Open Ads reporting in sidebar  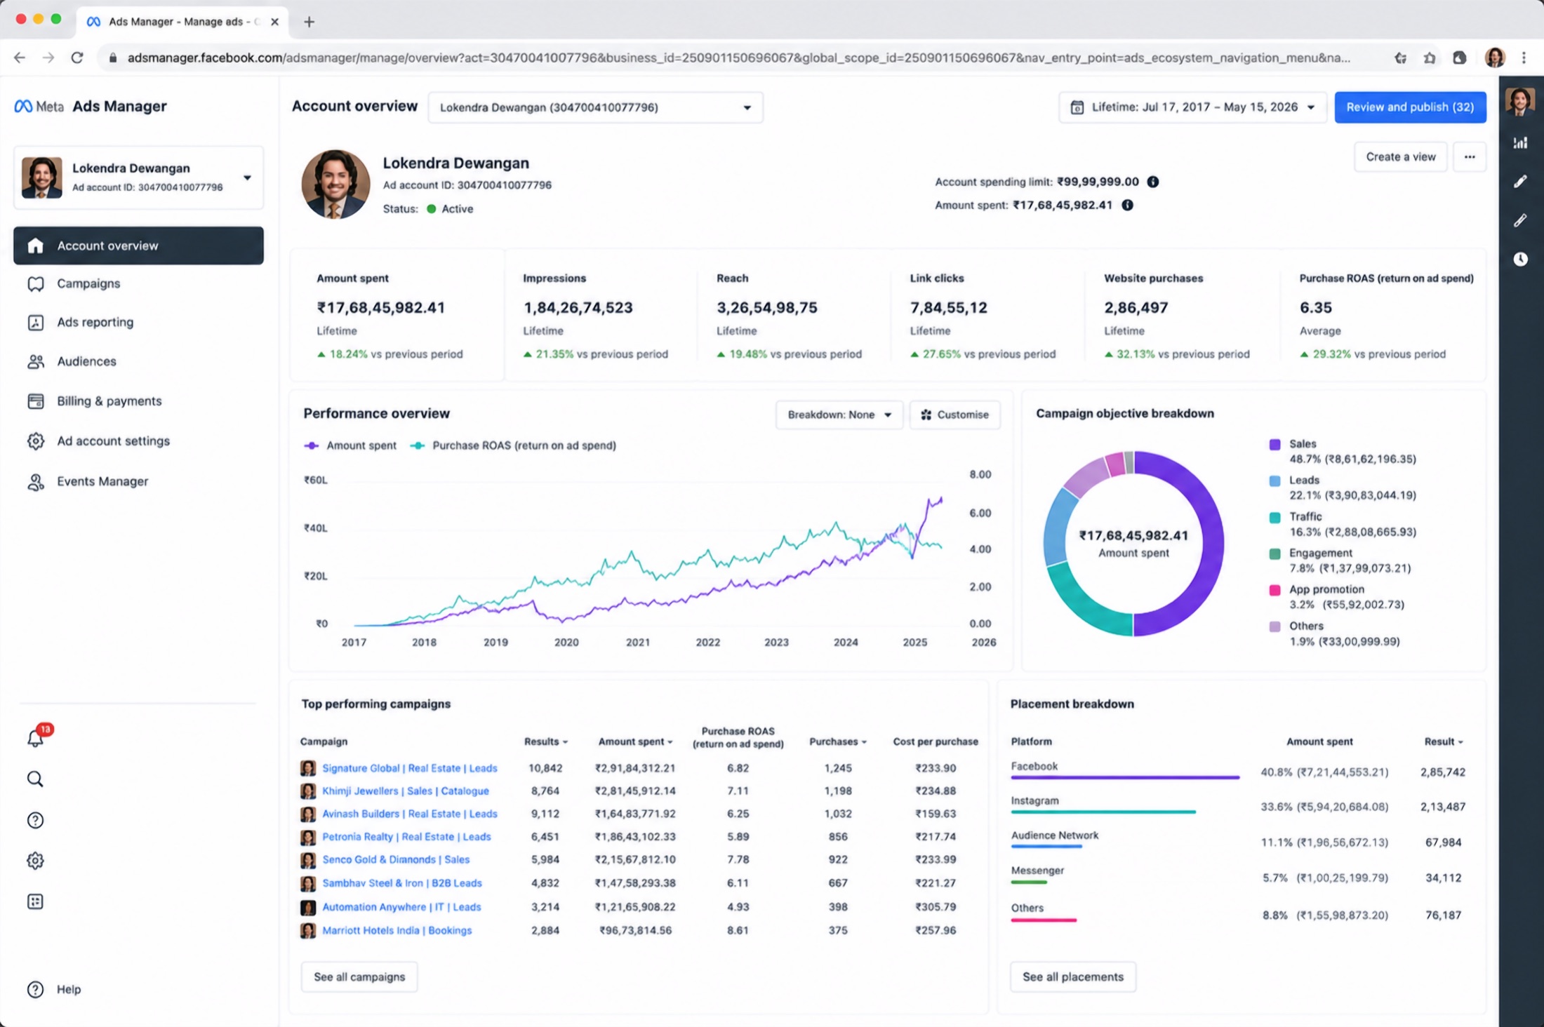tap(138, 322)
